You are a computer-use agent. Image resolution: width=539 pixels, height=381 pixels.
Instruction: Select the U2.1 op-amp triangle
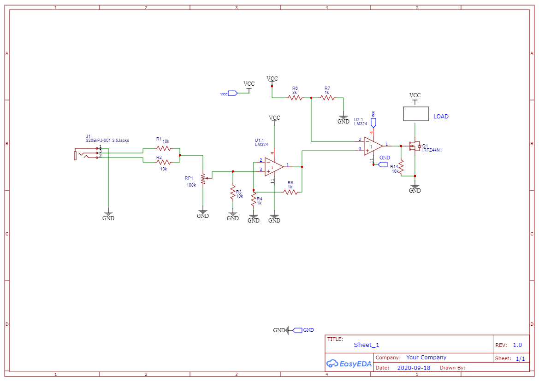(373, 146)
